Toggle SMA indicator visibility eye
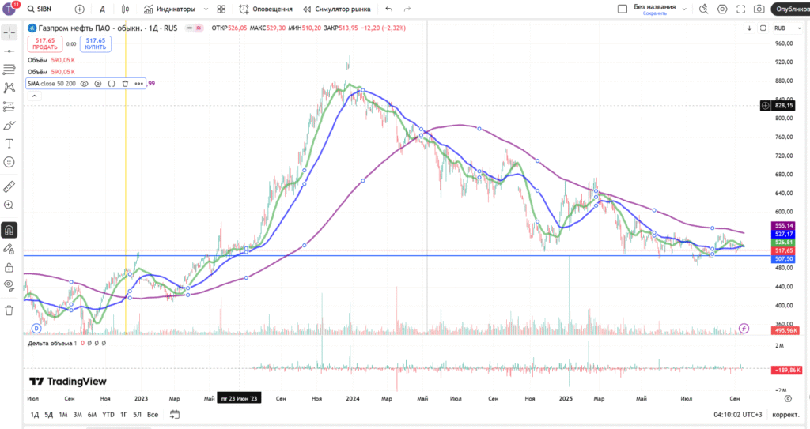810x429 pixels. [84, 83]
